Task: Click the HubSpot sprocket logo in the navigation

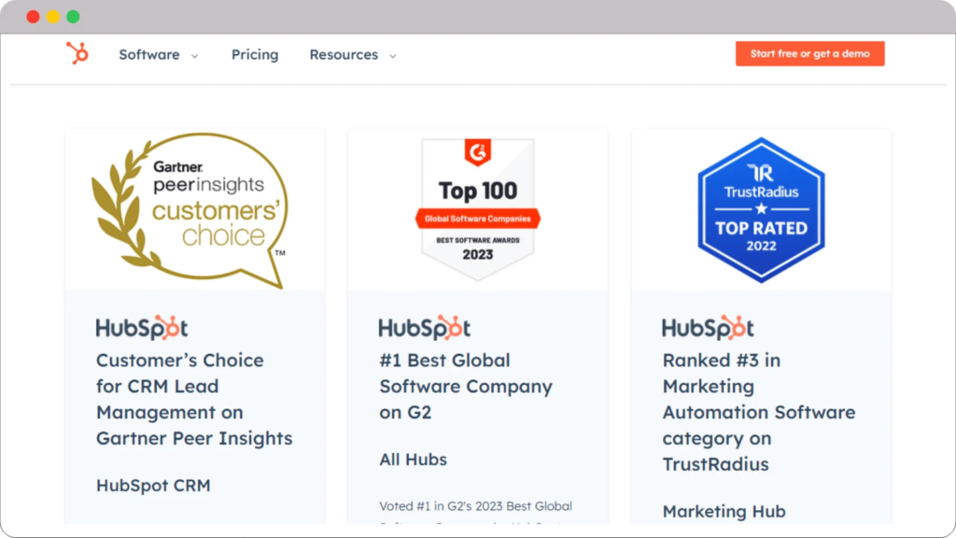Action: point(77,54)
